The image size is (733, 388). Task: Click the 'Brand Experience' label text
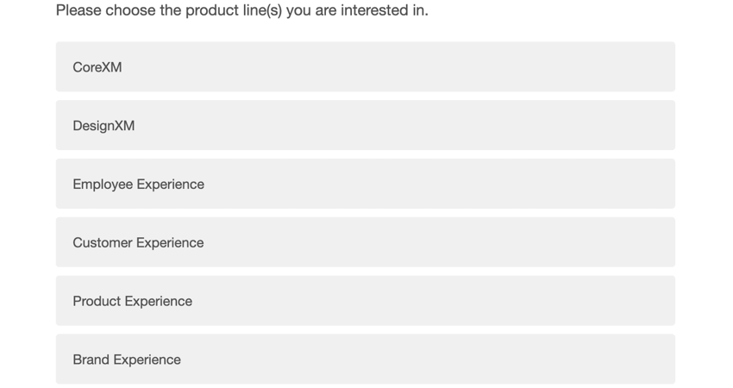pos(127,360)
